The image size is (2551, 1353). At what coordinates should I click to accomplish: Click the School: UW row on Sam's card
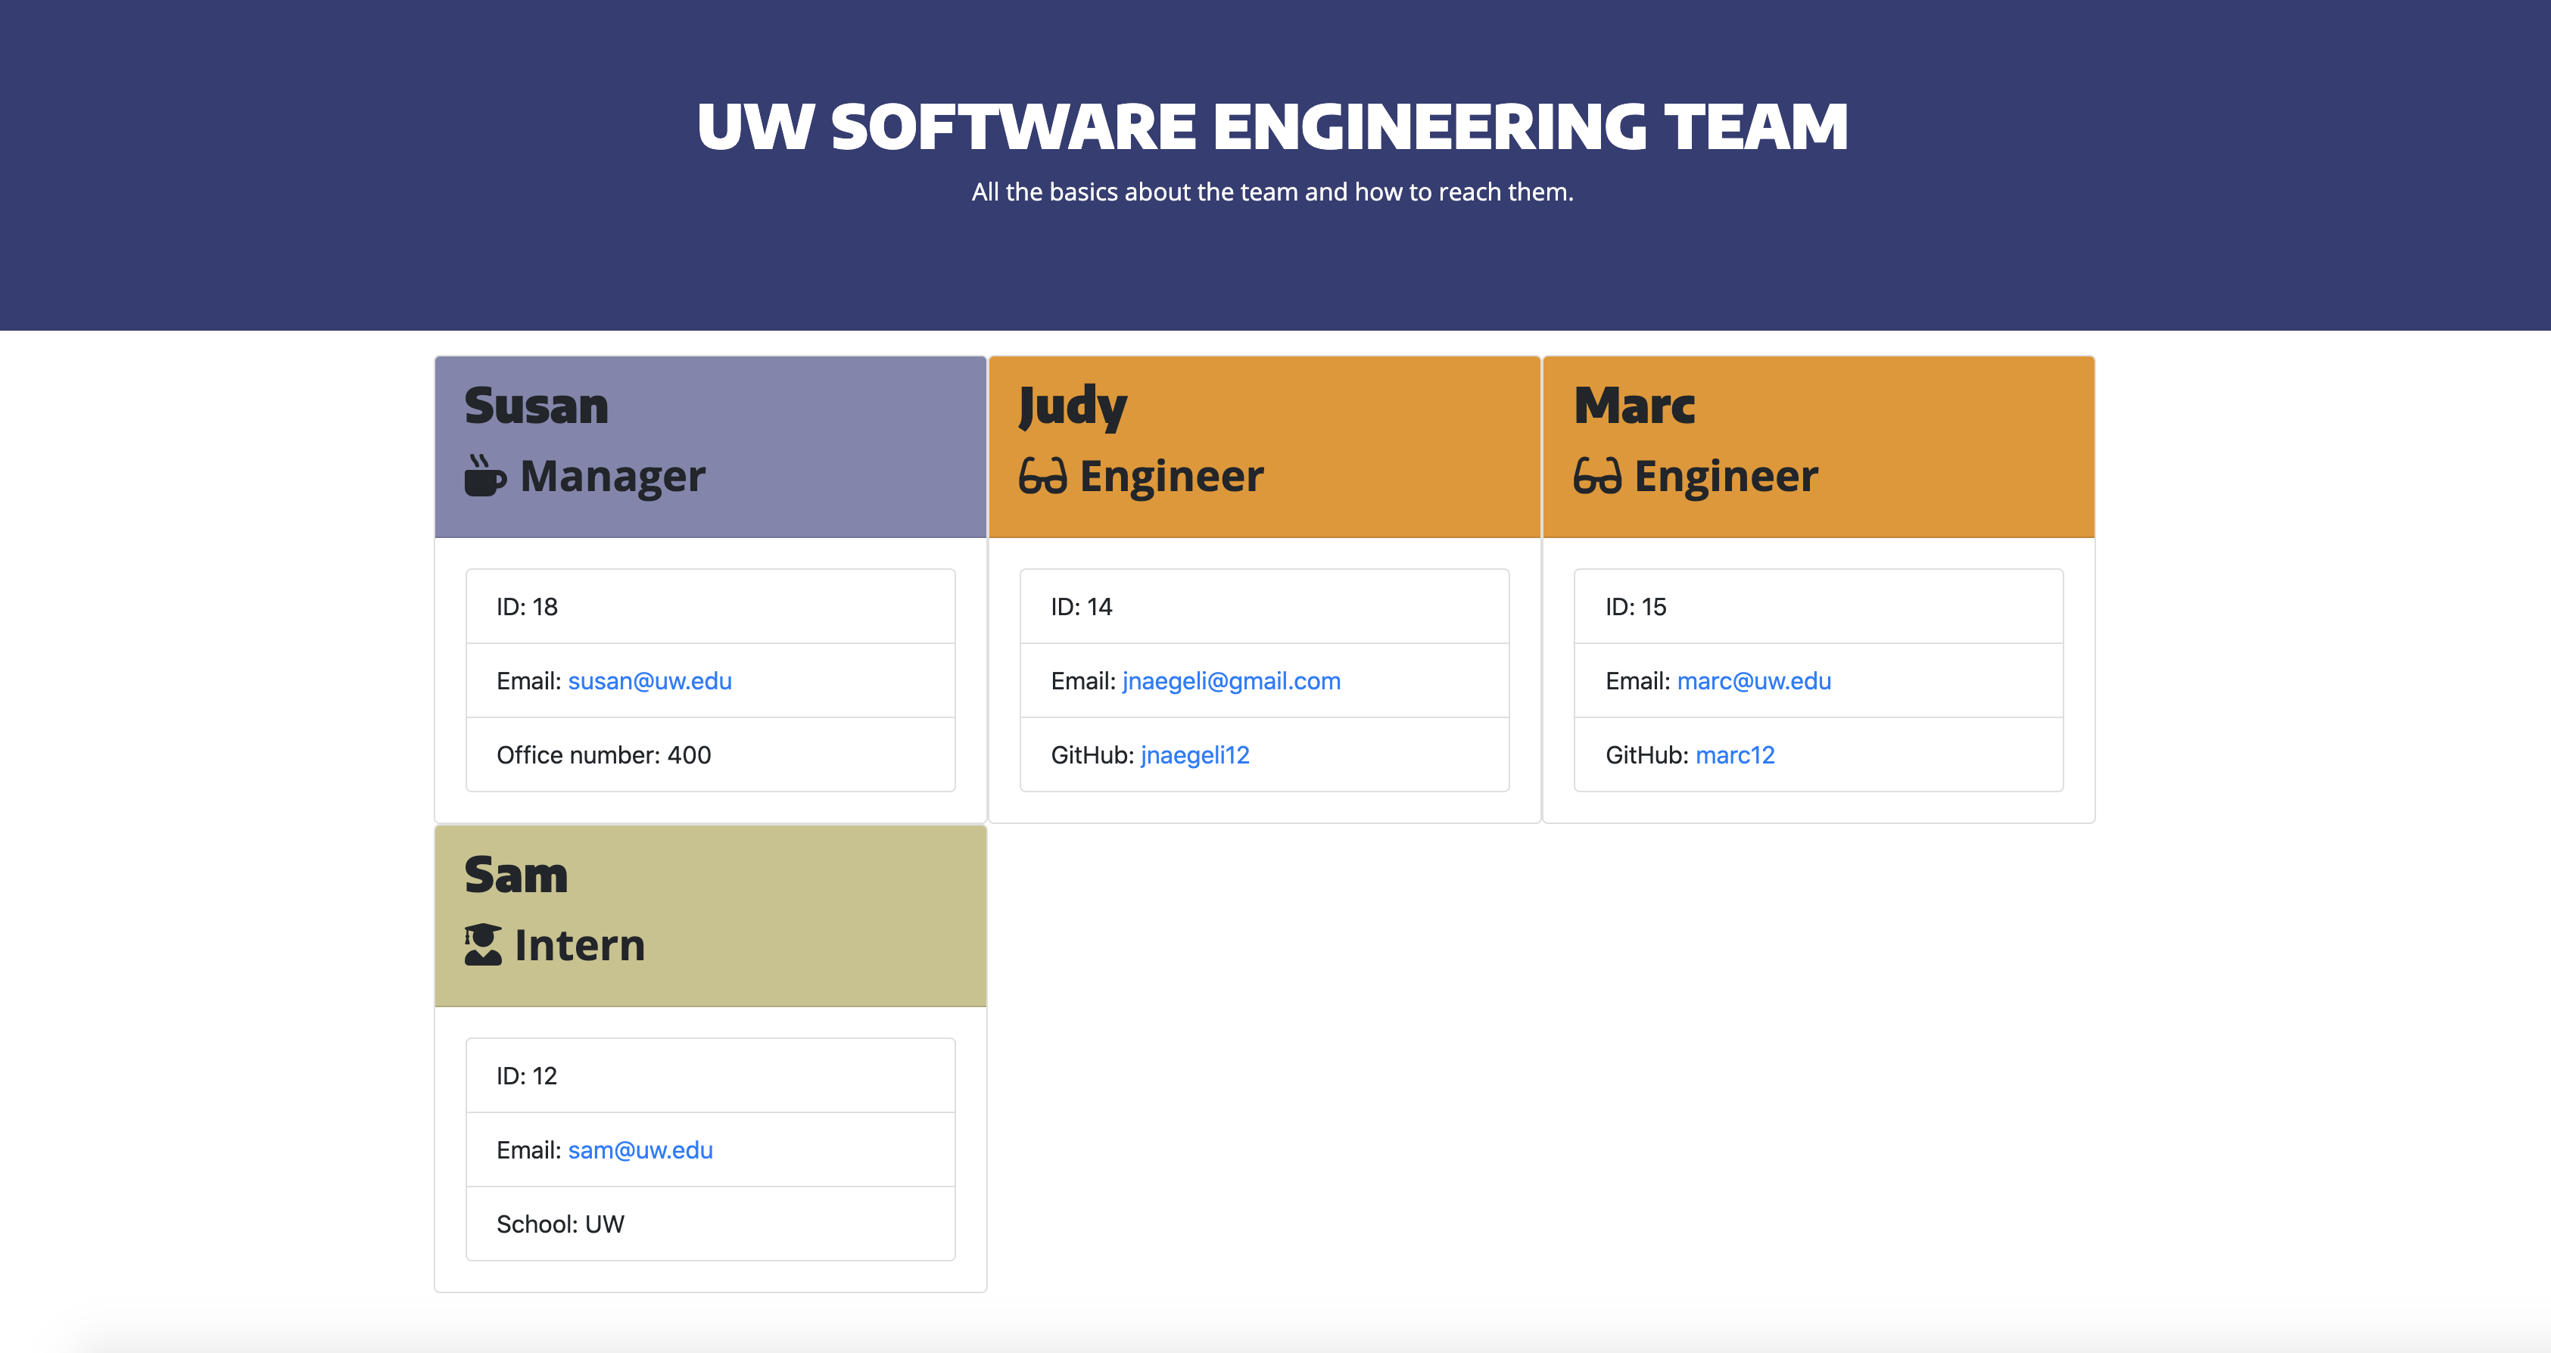point(709,1224)
